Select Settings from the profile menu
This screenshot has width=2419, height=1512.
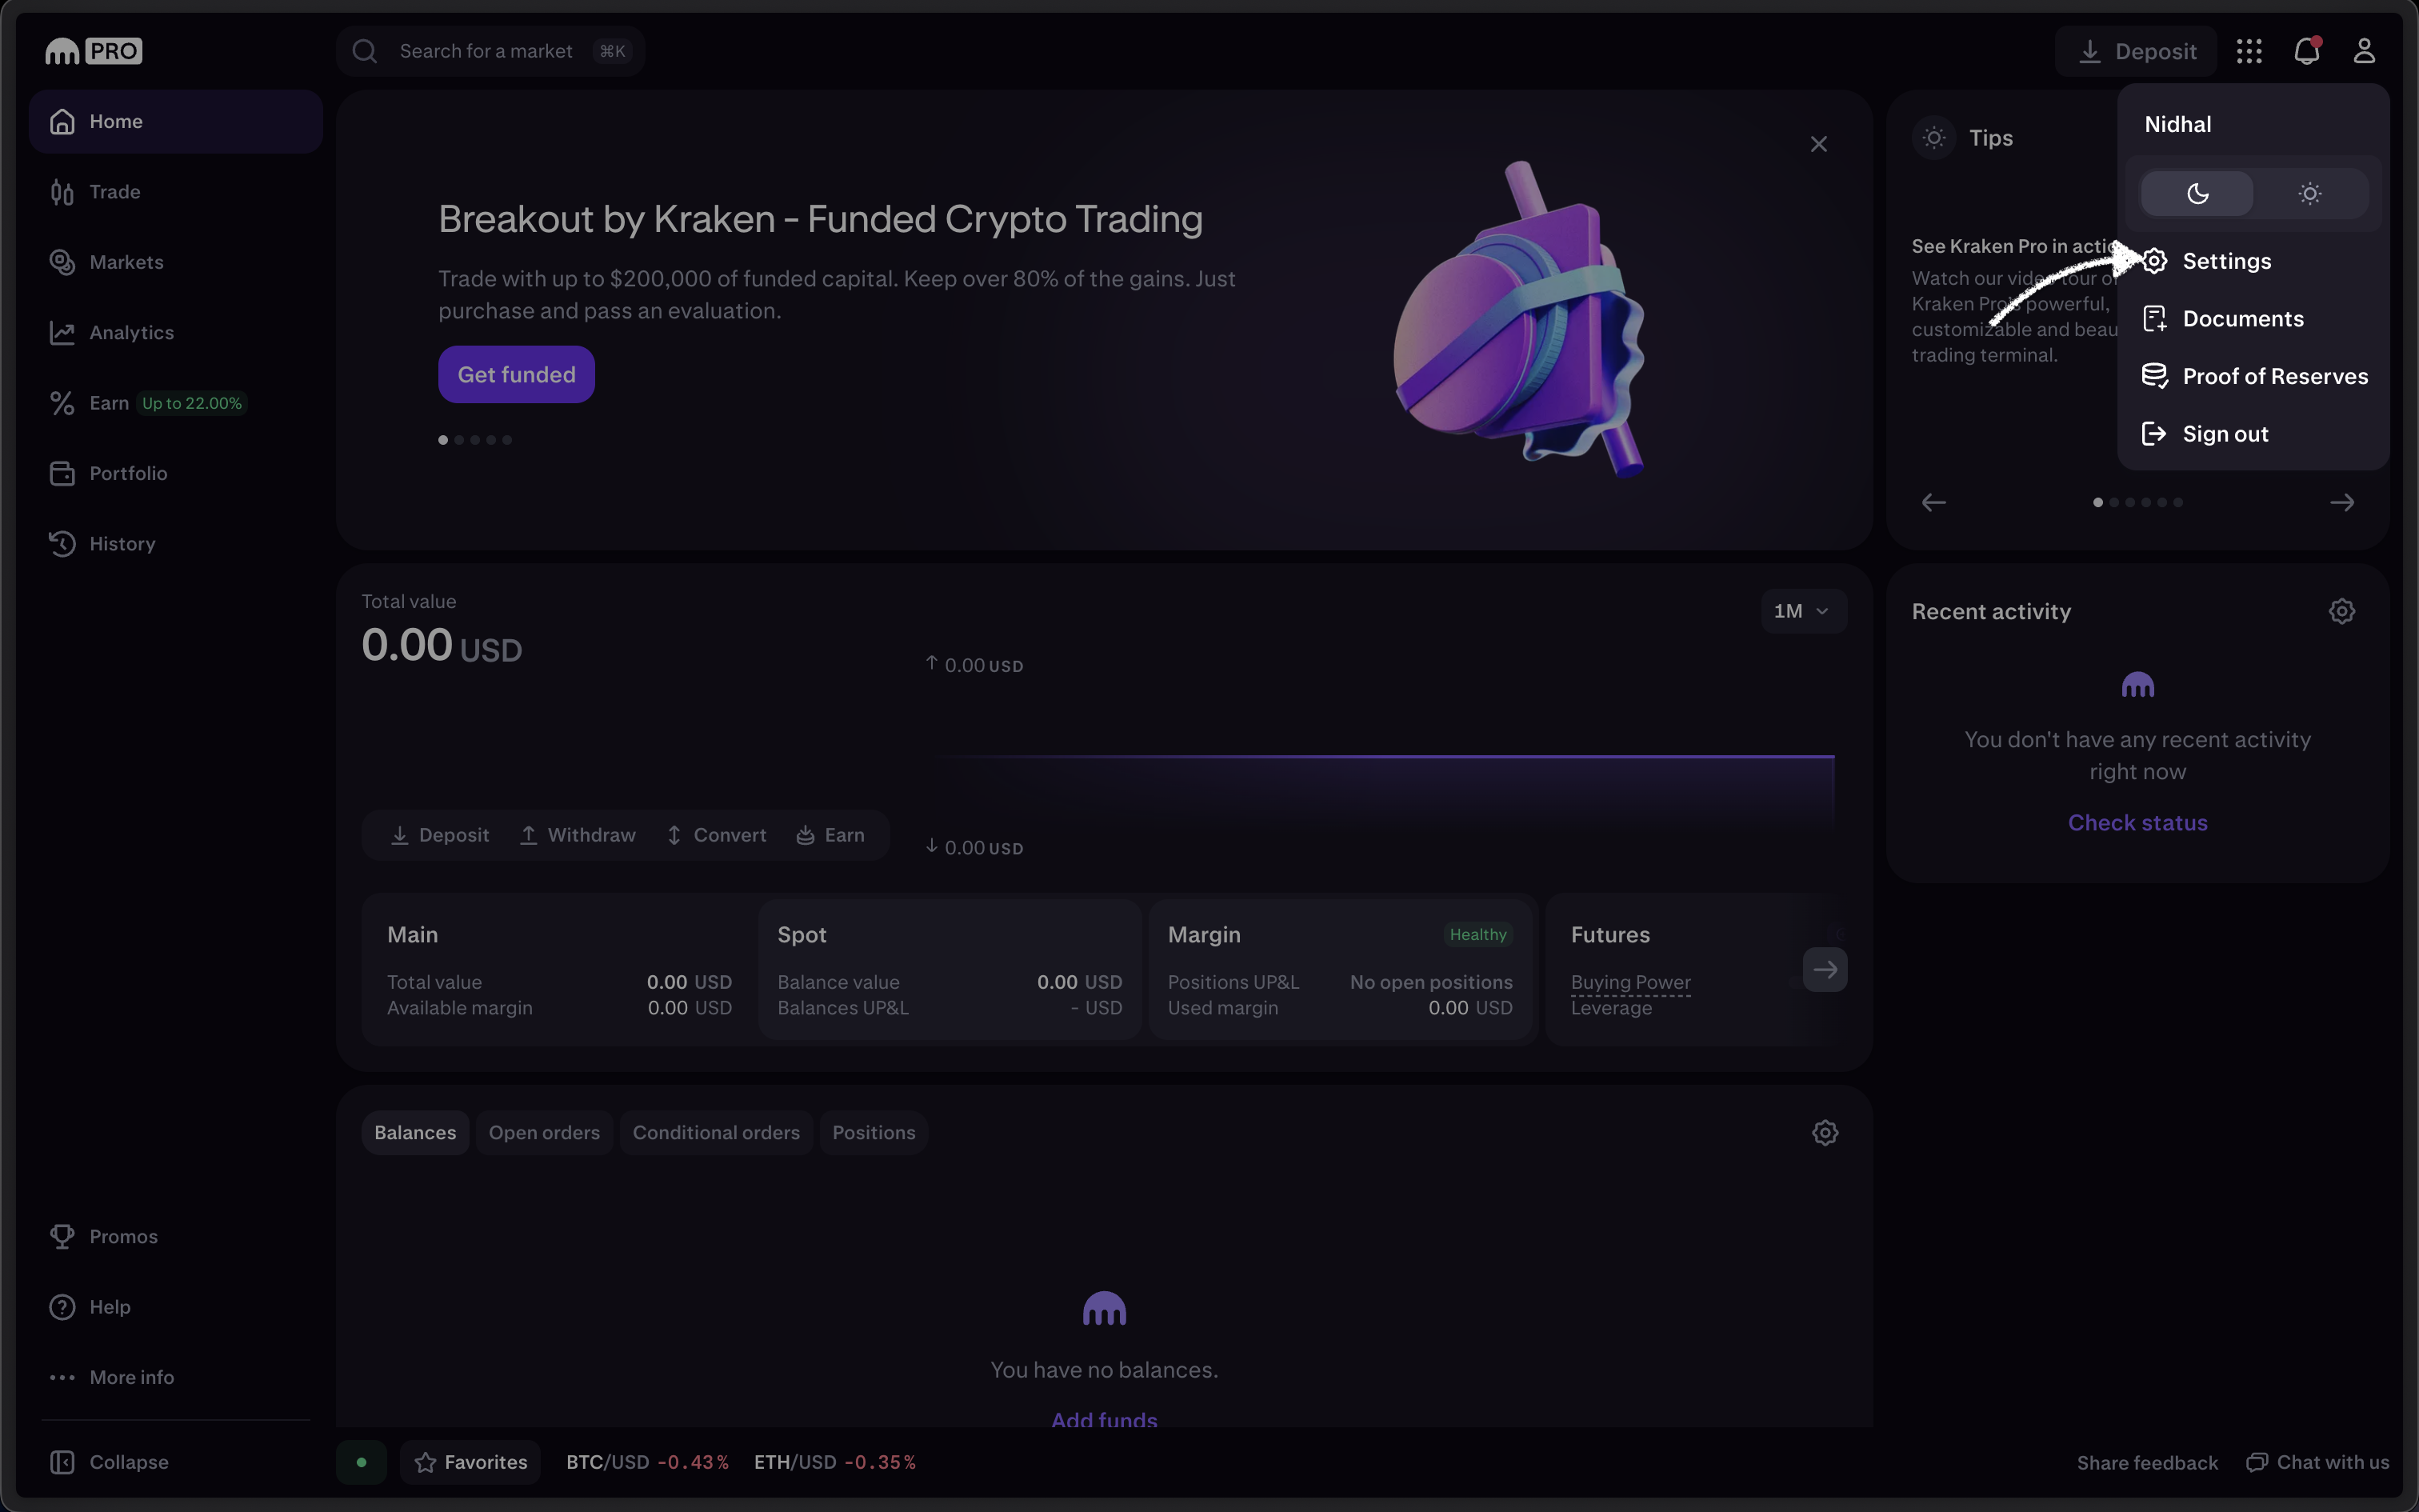[2229, 261]
